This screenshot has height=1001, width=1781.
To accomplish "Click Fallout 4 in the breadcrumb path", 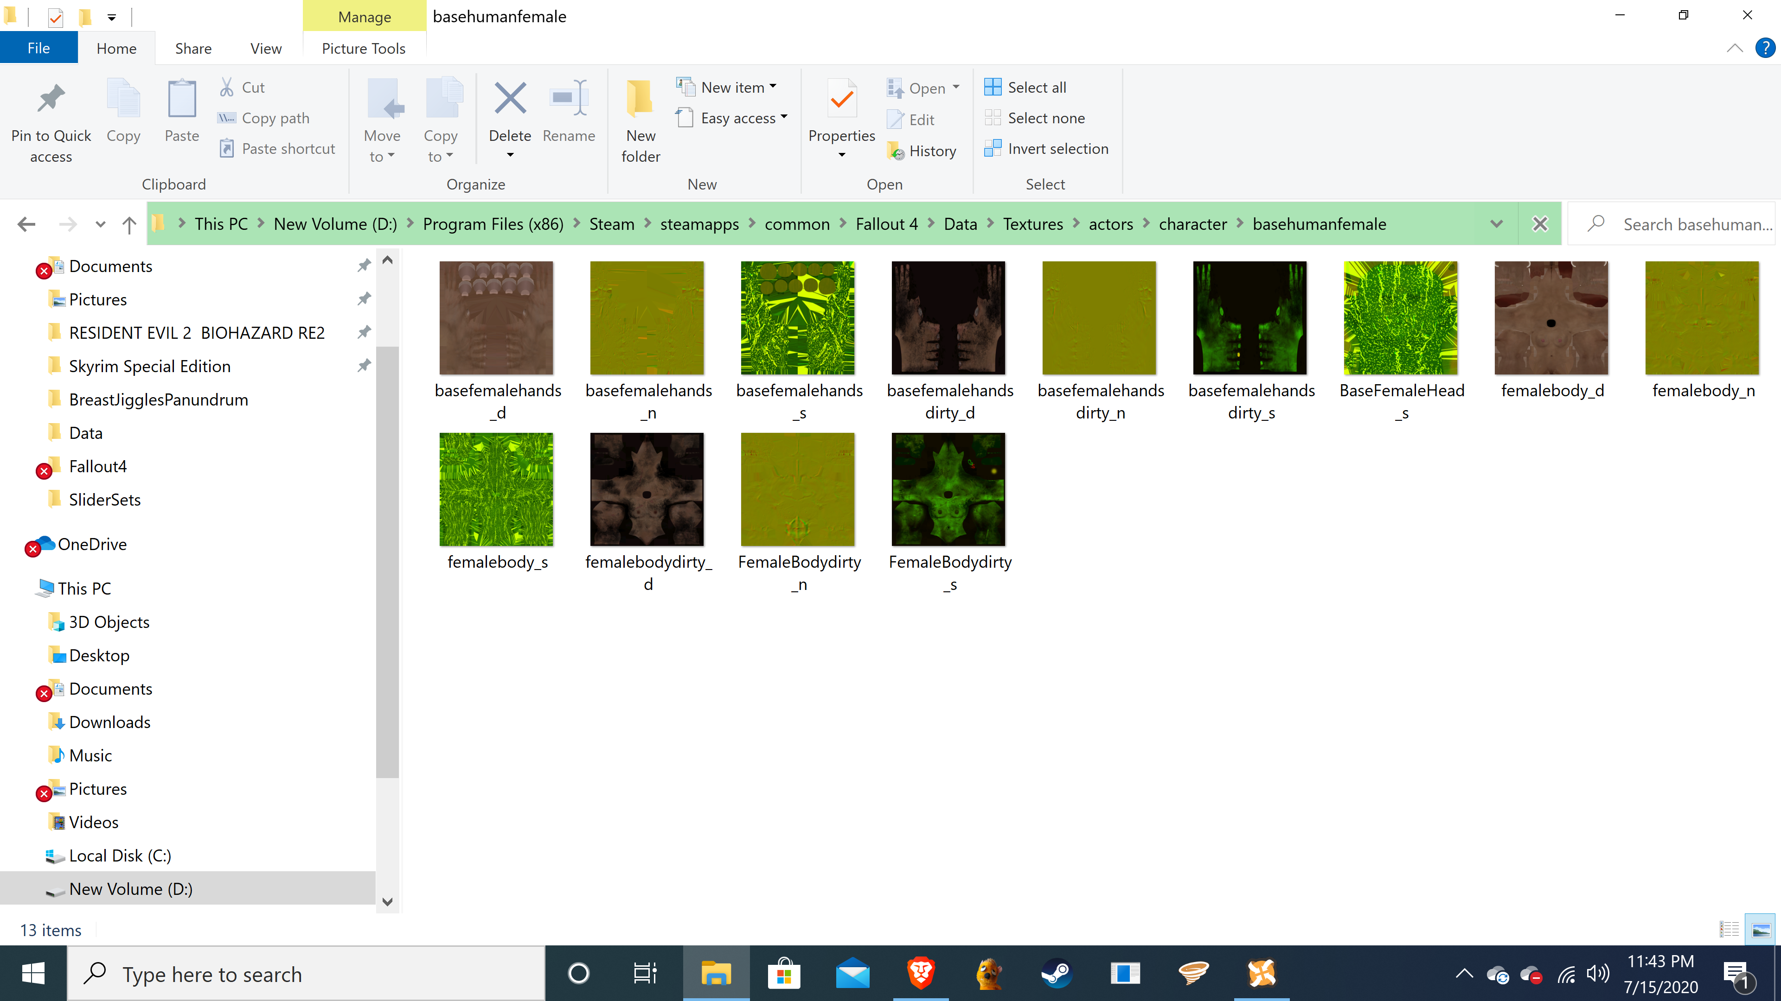I will (886, 224).
